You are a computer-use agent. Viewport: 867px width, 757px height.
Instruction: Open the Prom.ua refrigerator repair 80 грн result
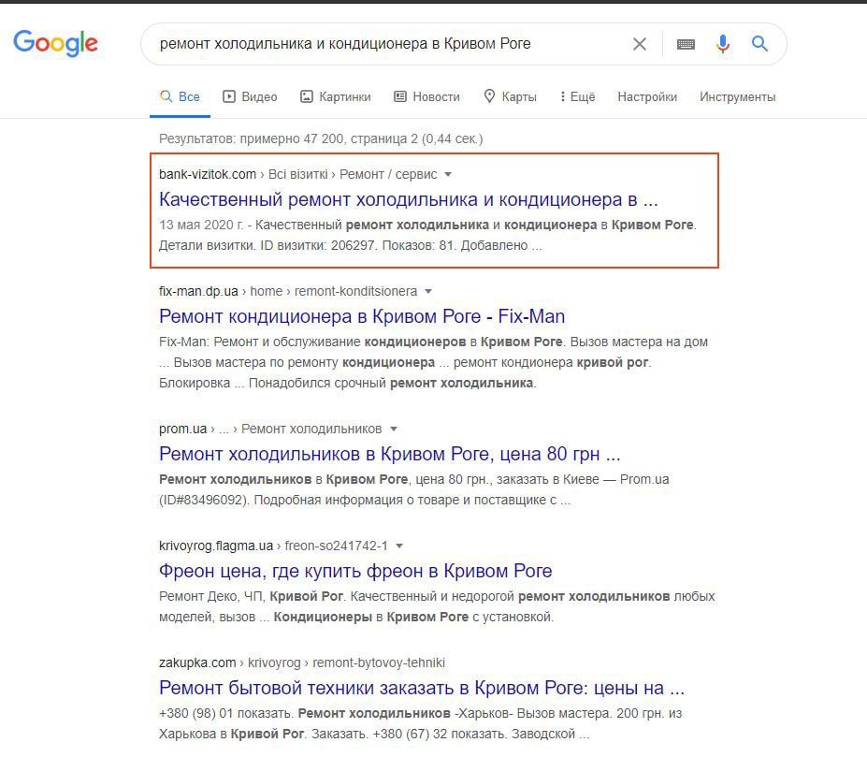coord(389,454)
